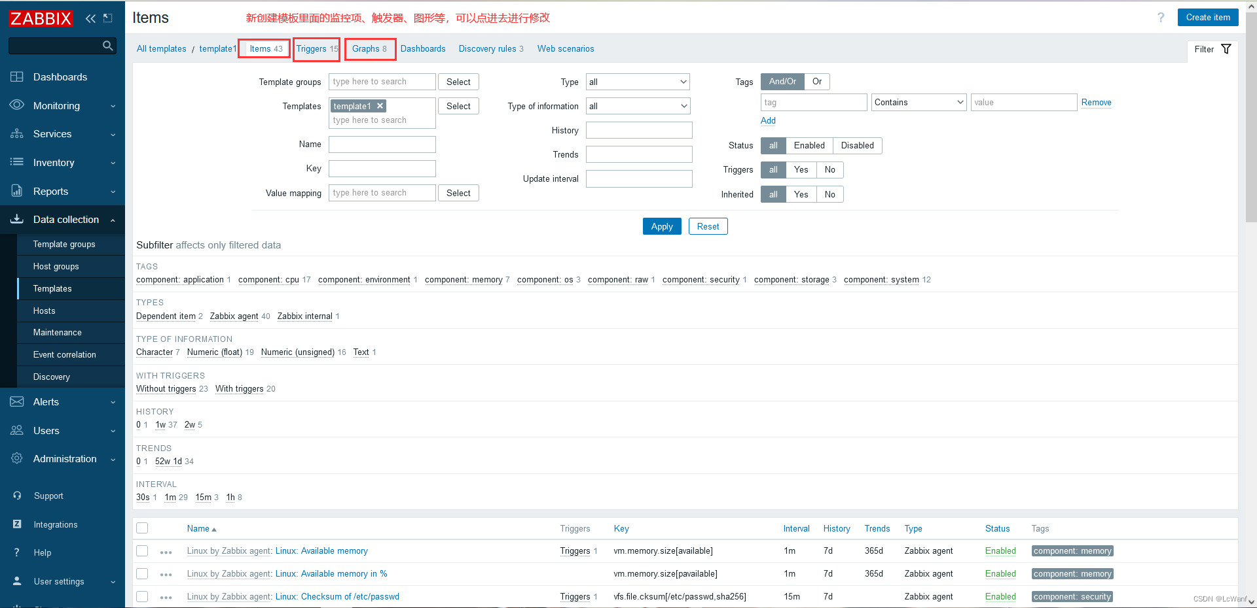Click the Remove tag link
This screenshot has height=608, width=1257.
point(1096,103)
